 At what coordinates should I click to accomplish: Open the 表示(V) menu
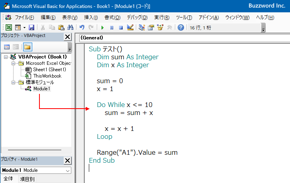pos(70,18)
